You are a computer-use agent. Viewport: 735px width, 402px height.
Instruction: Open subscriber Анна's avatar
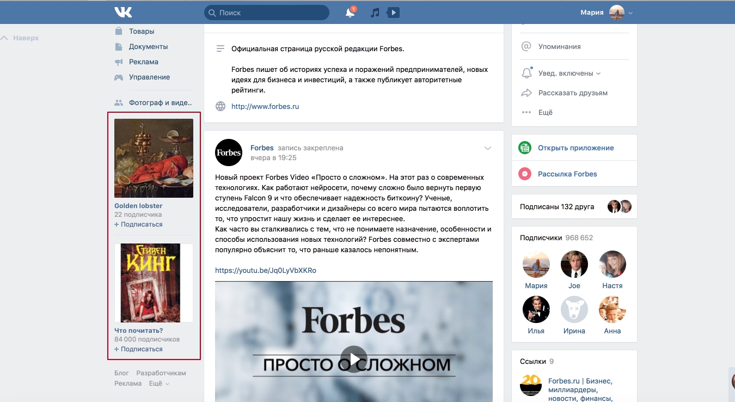tap(612, 309)
